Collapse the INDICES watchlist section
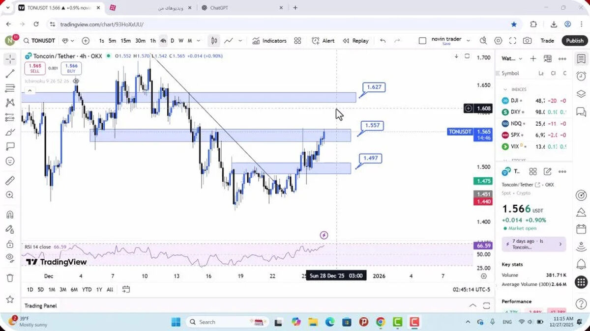 click(505, 89)
